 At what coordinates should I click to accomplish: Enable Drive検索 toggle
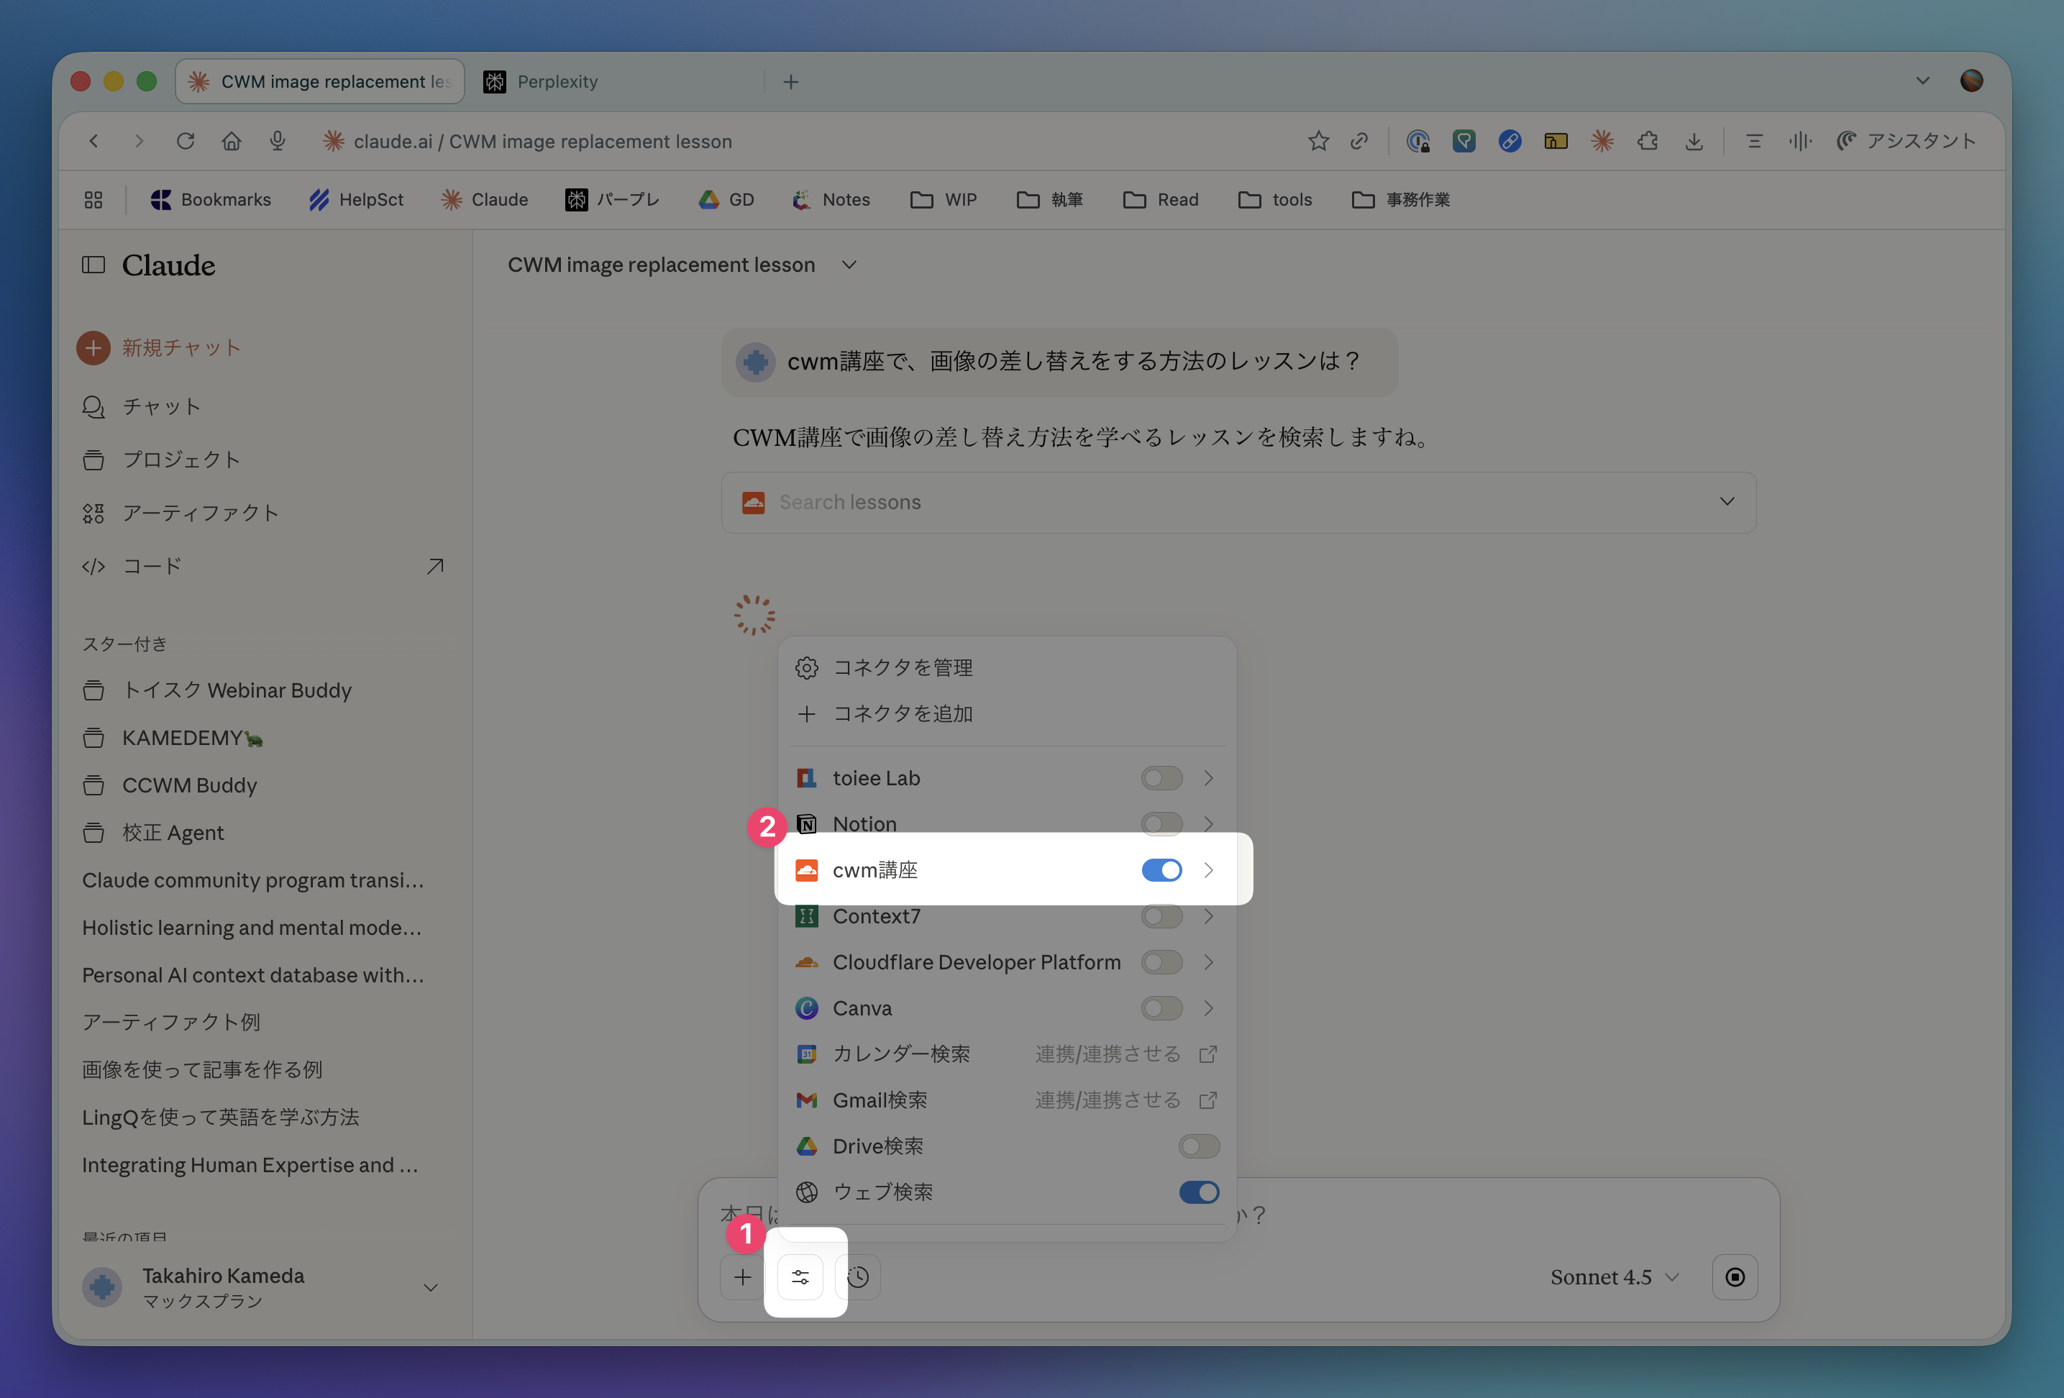point(1198,1146)
